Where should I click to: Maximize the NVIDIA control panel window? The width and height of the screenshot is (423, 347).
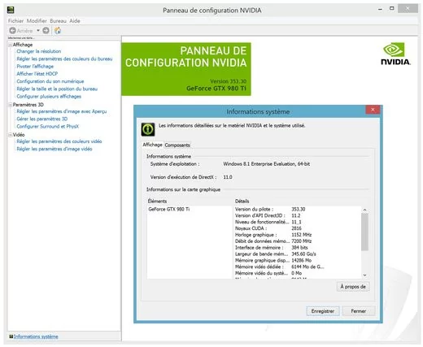pos(391,9)
